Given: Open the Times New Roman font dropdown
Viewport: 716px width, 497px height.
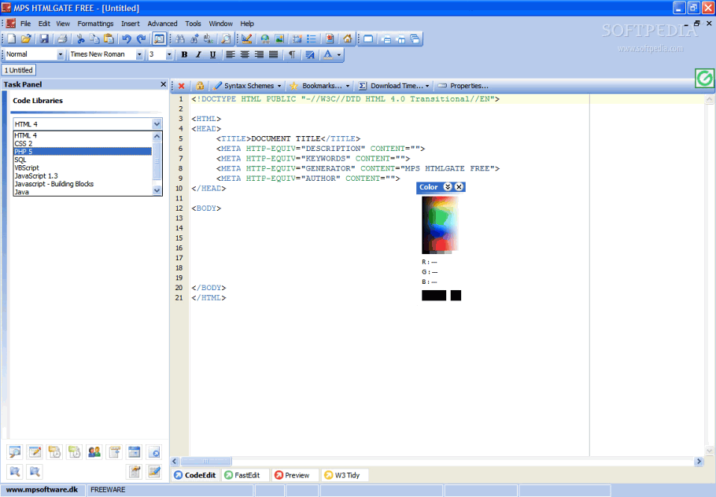Looking at the screenshot, I should [x=139, y=54].
